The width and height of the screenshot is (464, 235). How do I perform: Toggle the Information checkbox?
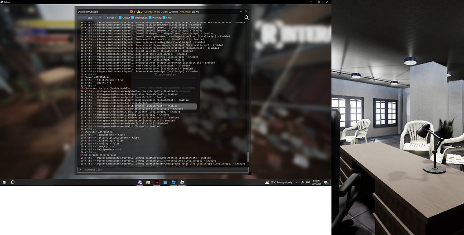coord(133,18)
